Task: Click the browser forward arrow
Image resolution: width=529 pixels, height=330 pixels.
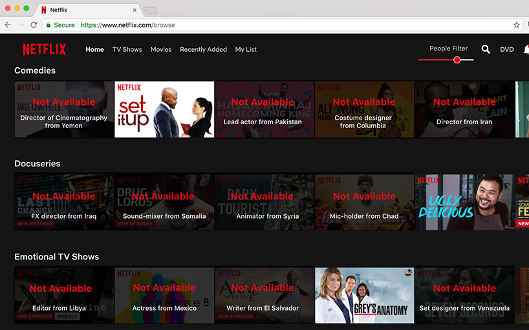Action: coord(21,25)
